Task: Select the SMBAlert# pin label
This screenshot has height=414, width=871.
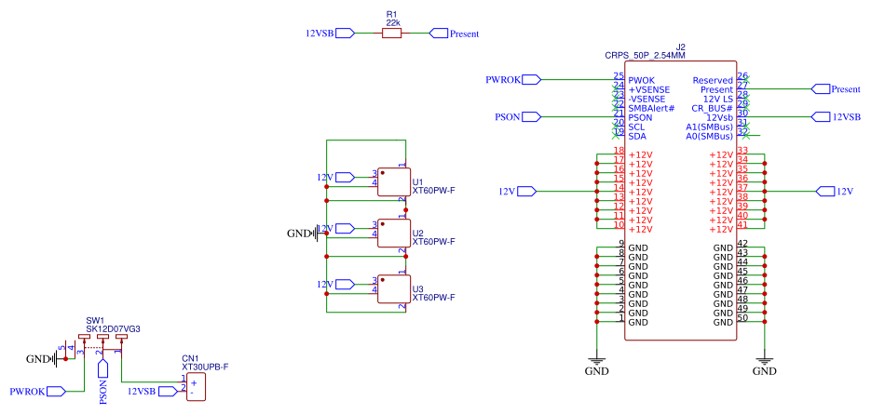Action: (651, 108)
